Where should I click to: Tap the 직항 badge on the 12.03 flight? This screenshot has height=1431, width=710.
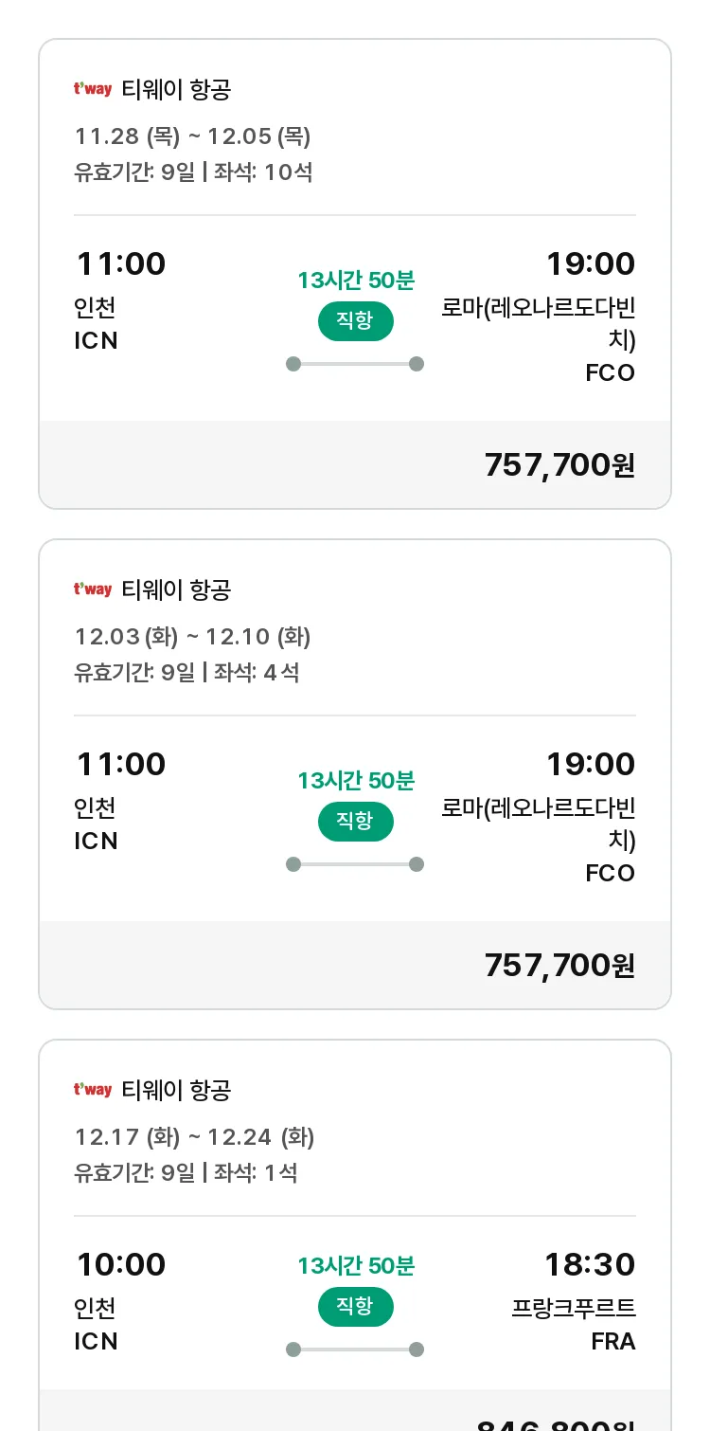355,822
